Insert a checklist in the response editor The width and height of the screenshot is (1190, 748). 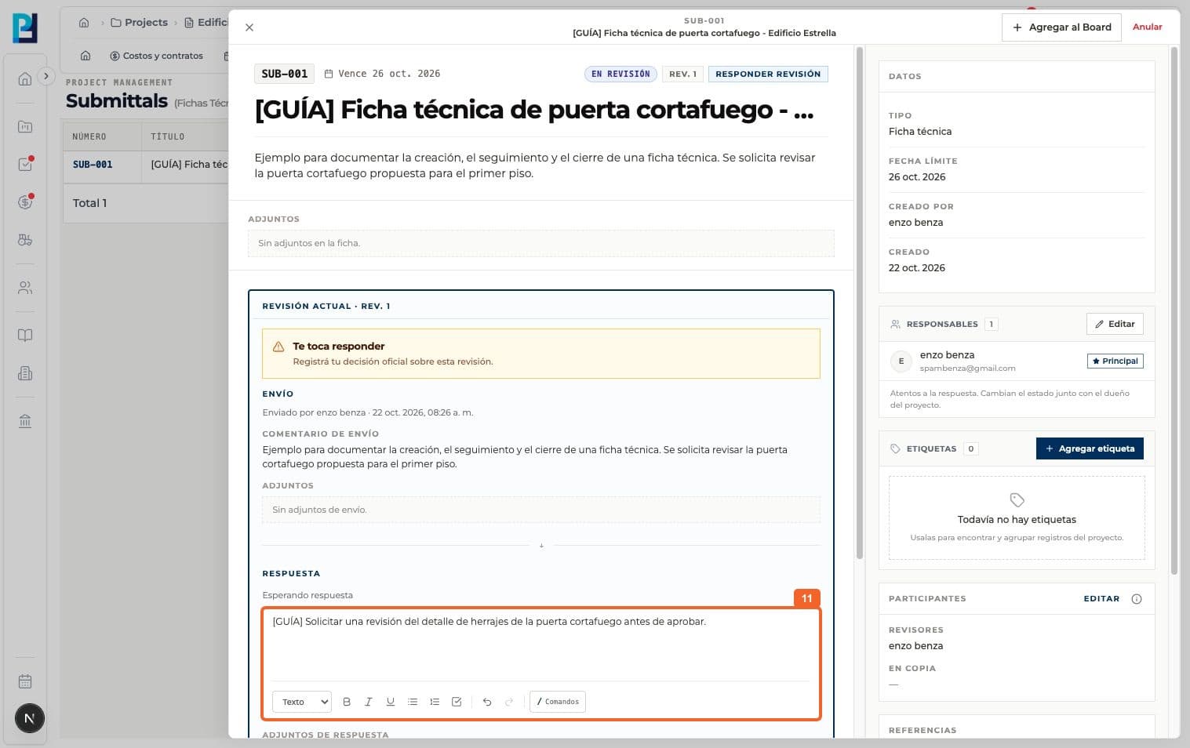point(457,702)
